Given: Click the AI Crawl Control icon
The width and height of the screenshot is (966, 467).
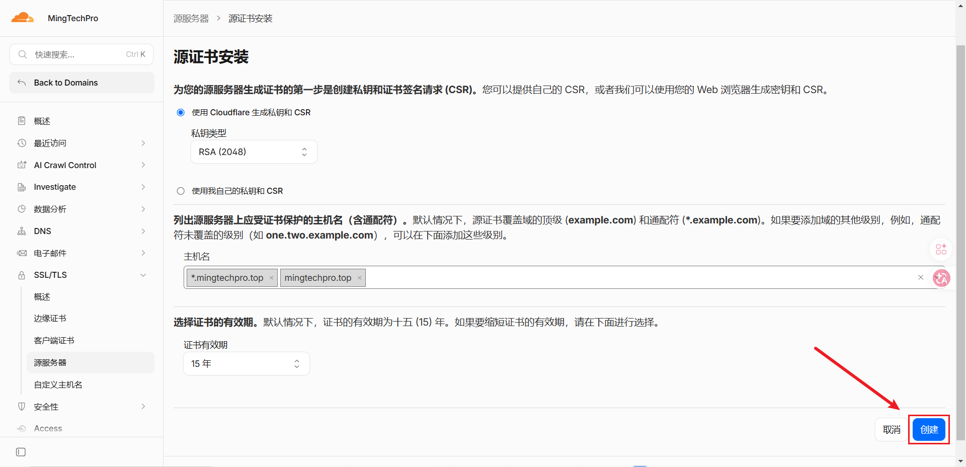Looking at the screenshot, I should (x=22, y=165).
